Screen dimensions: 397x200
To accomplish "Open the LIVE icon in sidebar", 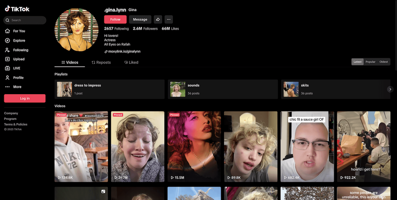I will 7,68.
